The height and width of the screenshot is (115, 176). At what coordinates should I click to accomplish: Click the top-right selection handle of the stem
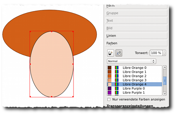coord(73,32)
